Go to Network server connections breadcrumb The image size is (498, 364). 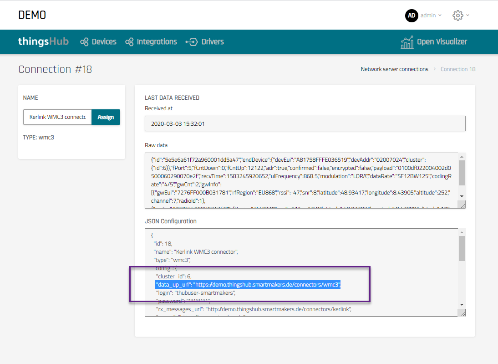pyautogui.click(x=394, y=69)
